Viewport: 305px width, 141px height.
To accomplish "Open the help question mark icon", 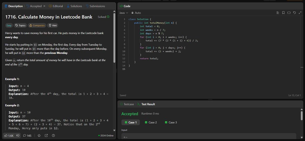I will pyautogui.click(x=53, y=136).
